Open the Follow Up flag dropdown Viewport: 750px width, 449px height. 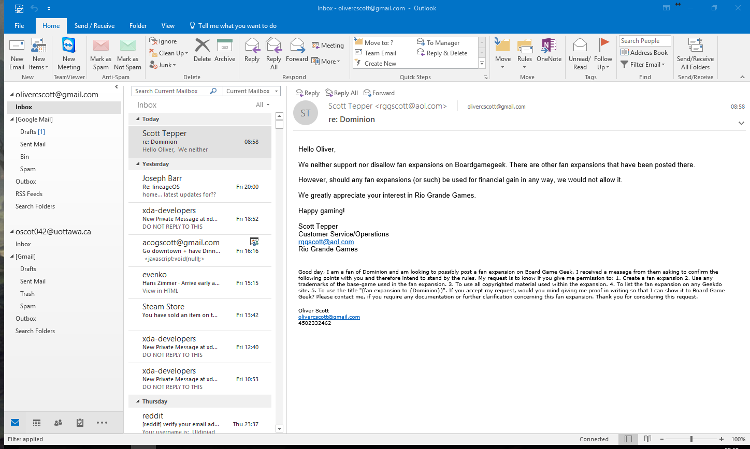(x=603, y=54)
